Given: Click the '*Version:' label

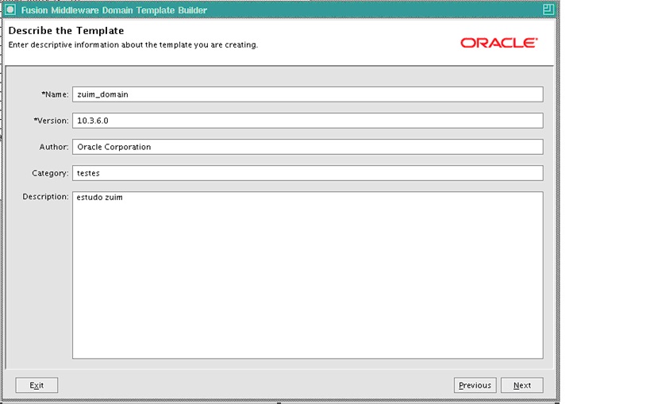Looking at the screenshot, I should 51,121.
